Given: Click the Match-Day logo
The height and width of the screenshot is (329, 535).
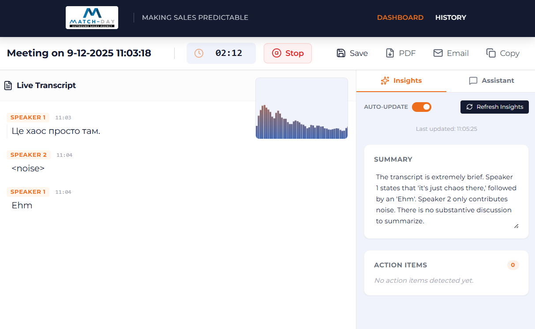Looking at the screenshot, I should coord(92,18).
